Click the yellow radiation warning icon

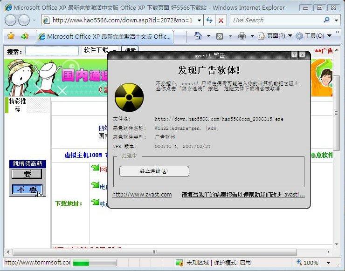tap(129, 97)
